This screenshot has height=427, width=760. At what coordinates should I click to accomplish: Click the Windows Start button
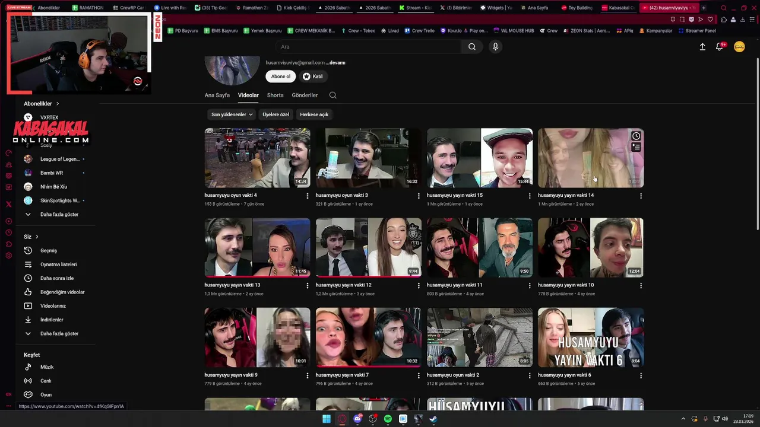coord(327,419)
